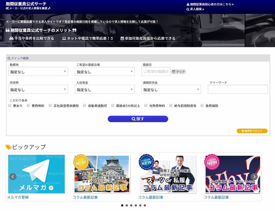Click the orange tag icon beside ピックアップ heading
Image resolution: width=275 pixels, height=211 pixels.
point(9,147)
